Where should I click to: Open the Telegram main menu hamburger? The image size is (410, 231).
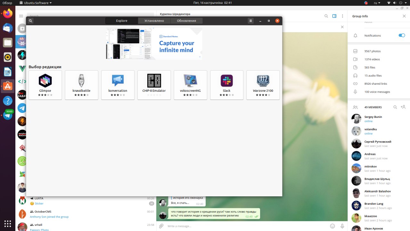pyautogui.click(x=21, y=16)
